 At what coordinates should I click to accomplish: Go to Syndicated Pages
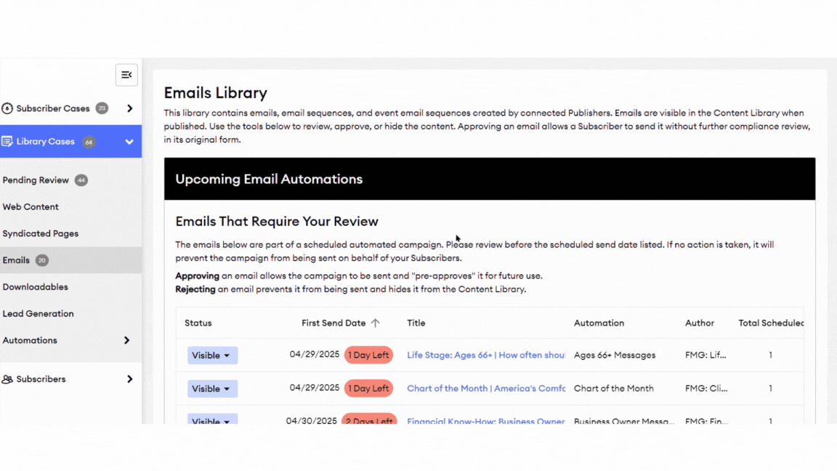41,234
